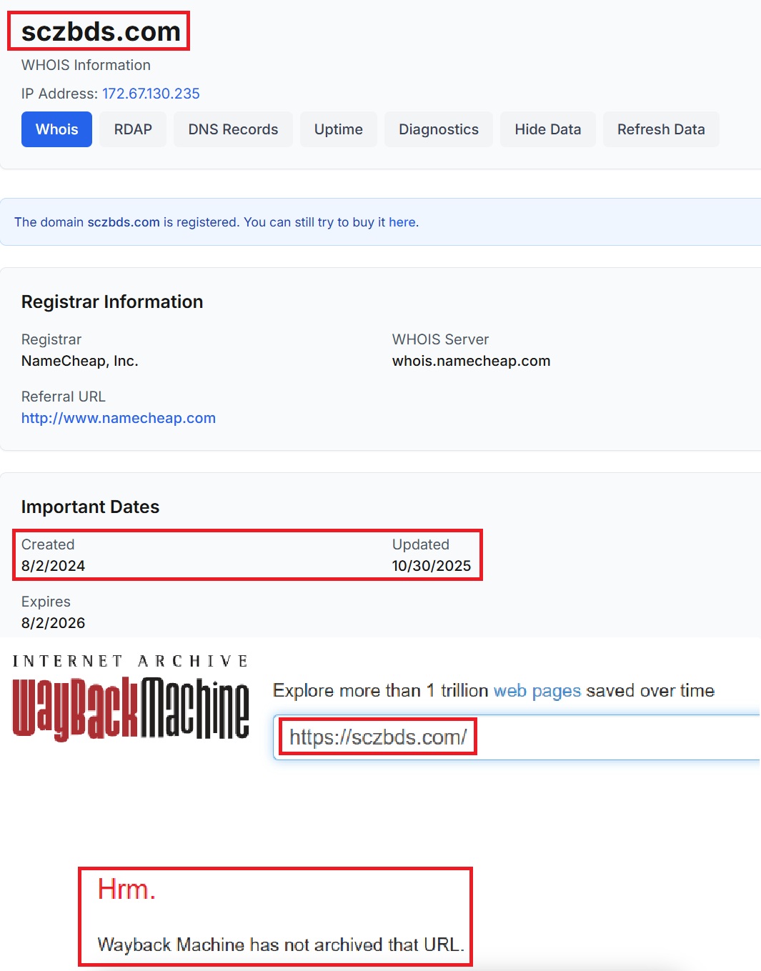Viewport: 761px width, 971px height.
Task: Refresh Data for sczbds.com
Action: click(661, 129)
